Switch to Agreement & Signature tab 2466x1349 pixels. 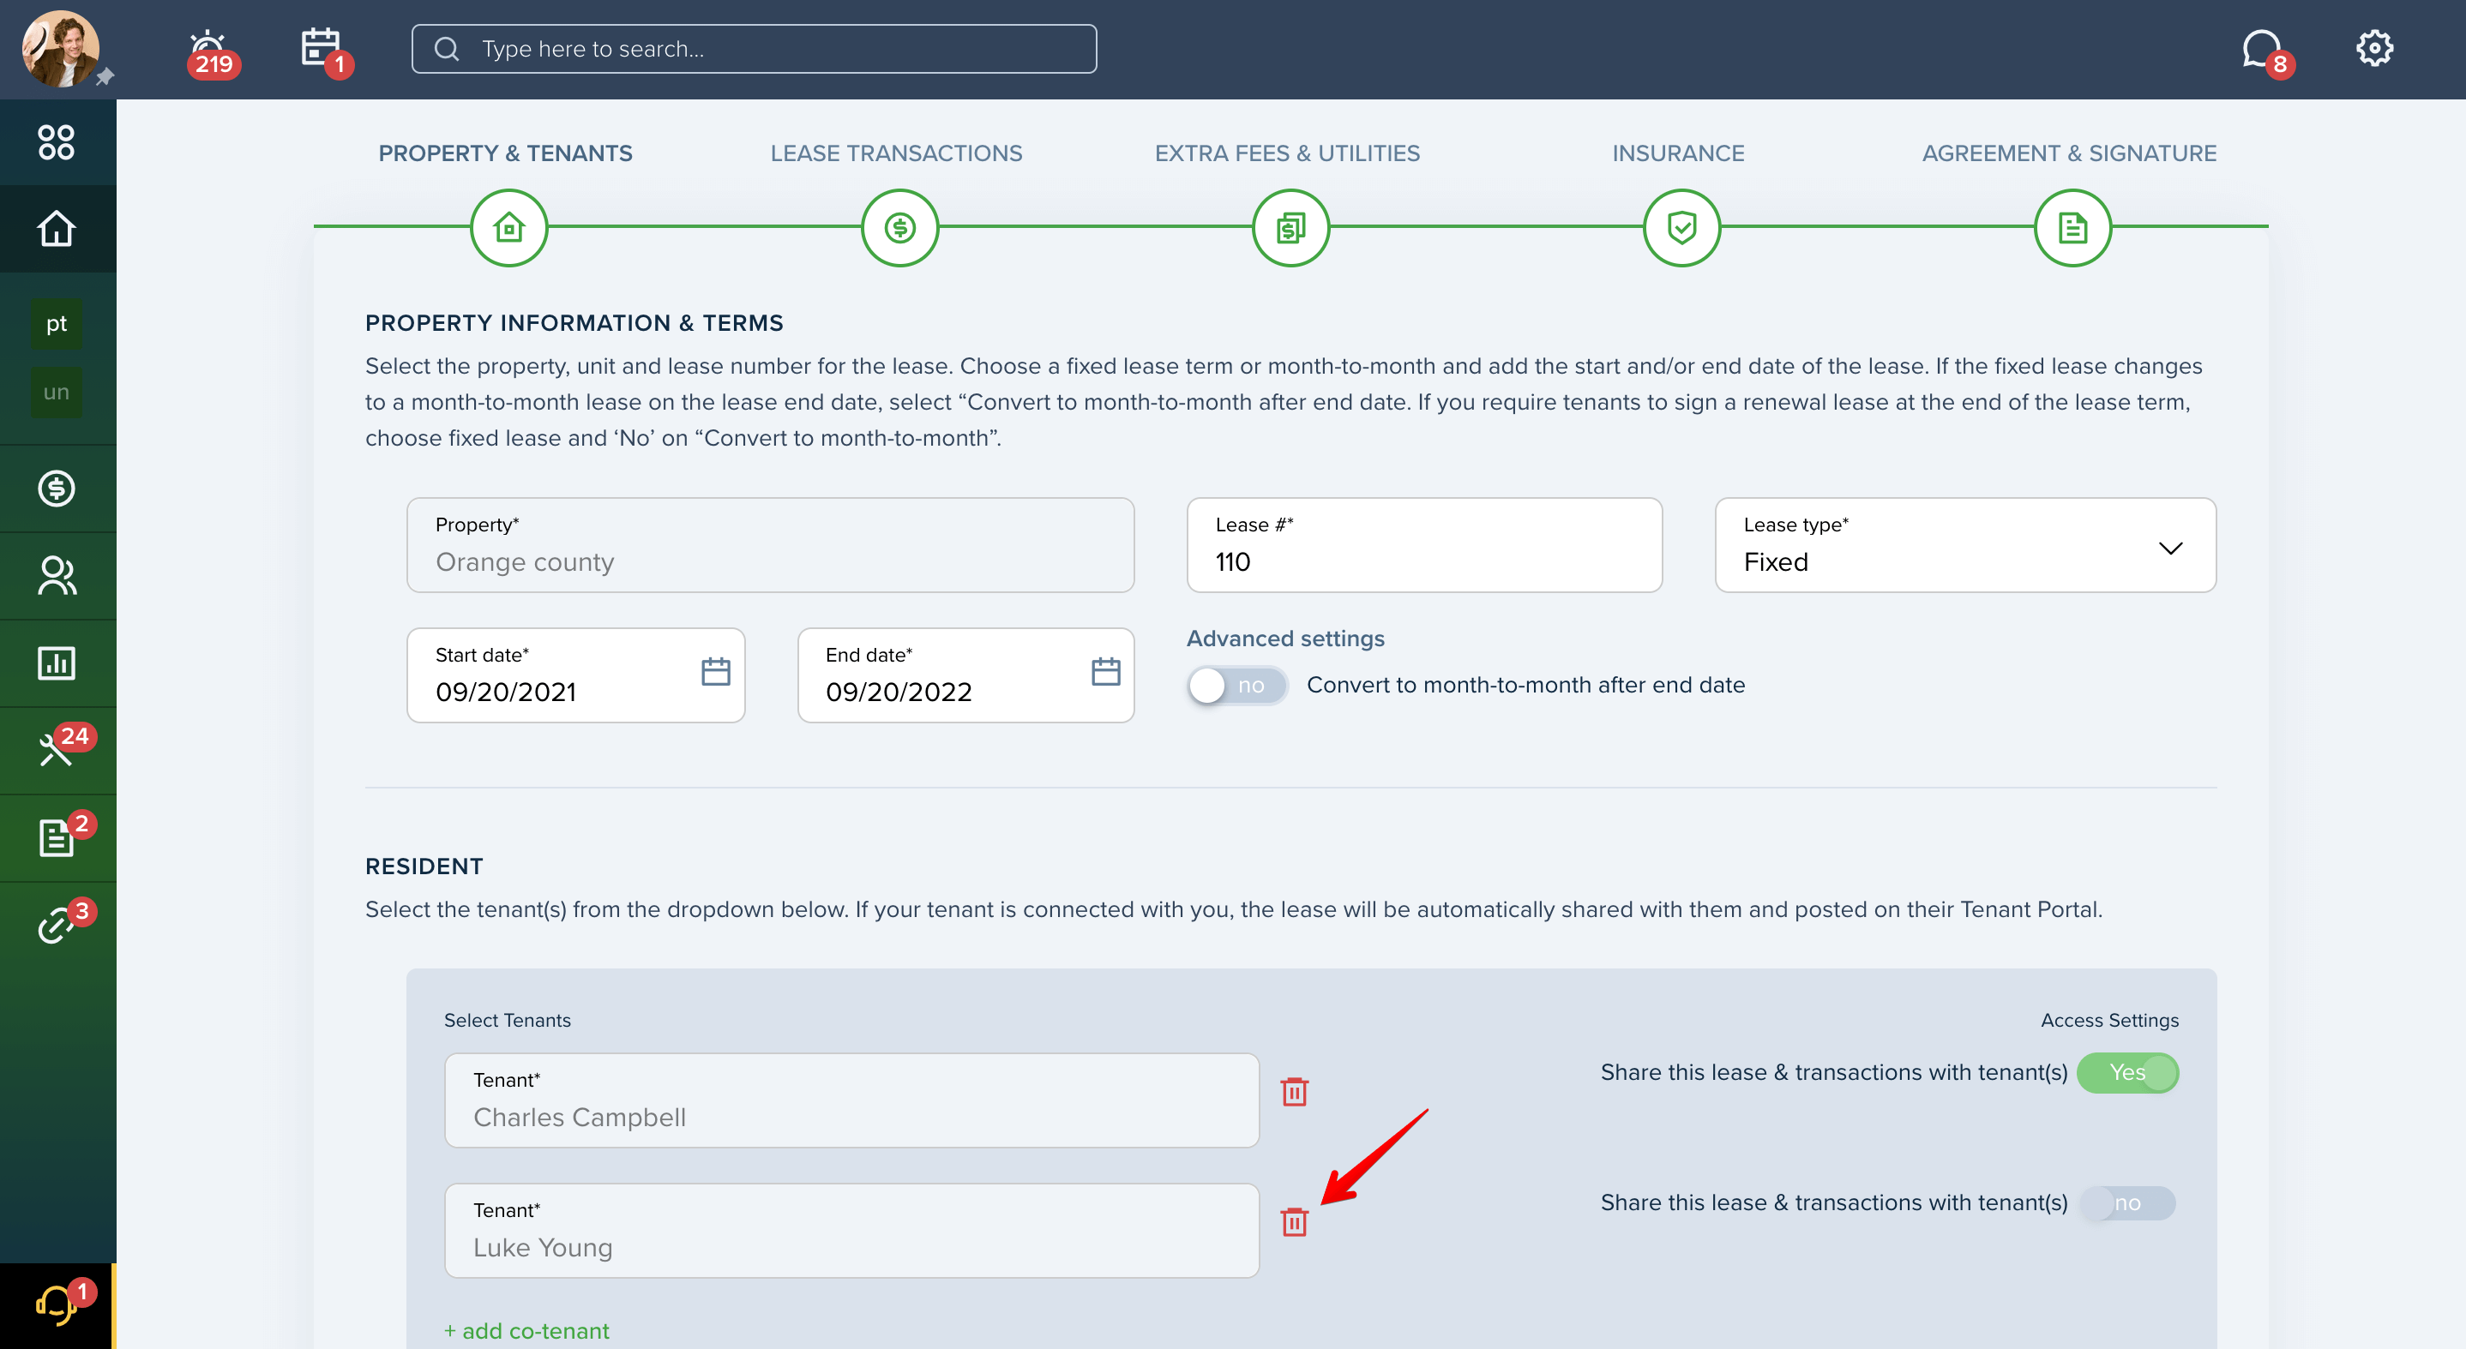coord(2069,153)
